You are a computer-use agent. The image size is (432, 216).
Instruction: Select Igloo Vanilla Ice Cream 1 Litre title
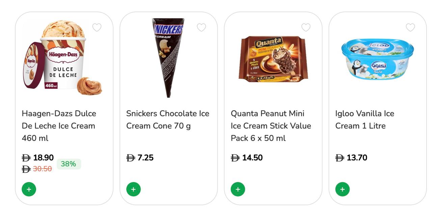tap(364, 120)
